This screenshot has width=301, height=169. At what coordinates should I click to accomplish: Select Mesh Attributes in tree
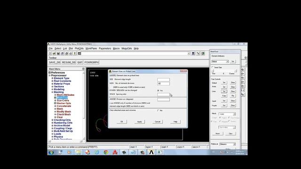(x=65, y=95)
